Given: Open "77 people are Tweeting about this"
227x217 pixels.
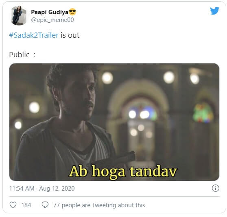Looking at the screenshot, I should (x=99, y=205).
